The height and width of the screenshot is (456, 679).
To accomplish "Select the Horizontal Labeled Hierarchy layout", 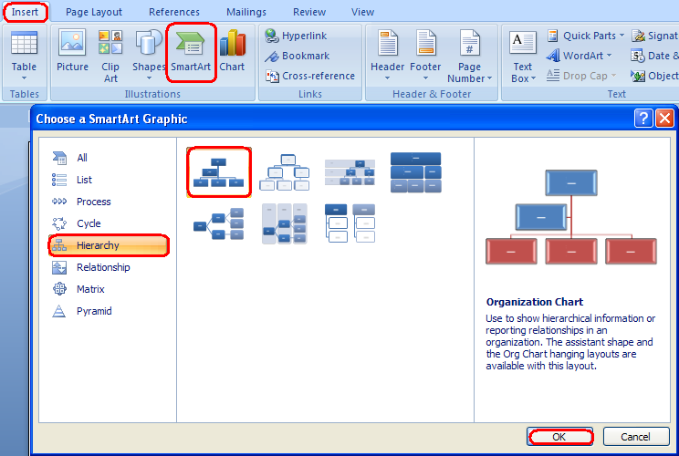I will coord(285,223).
